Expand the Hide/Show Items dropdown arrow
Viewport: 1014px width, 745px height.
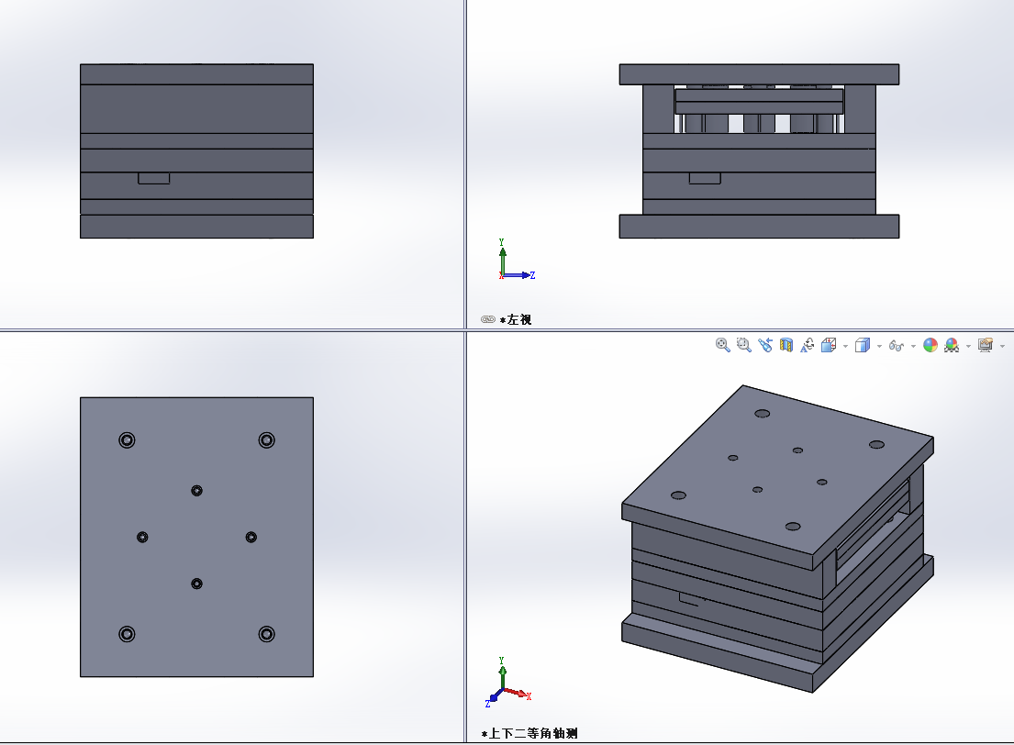point(913,347)
